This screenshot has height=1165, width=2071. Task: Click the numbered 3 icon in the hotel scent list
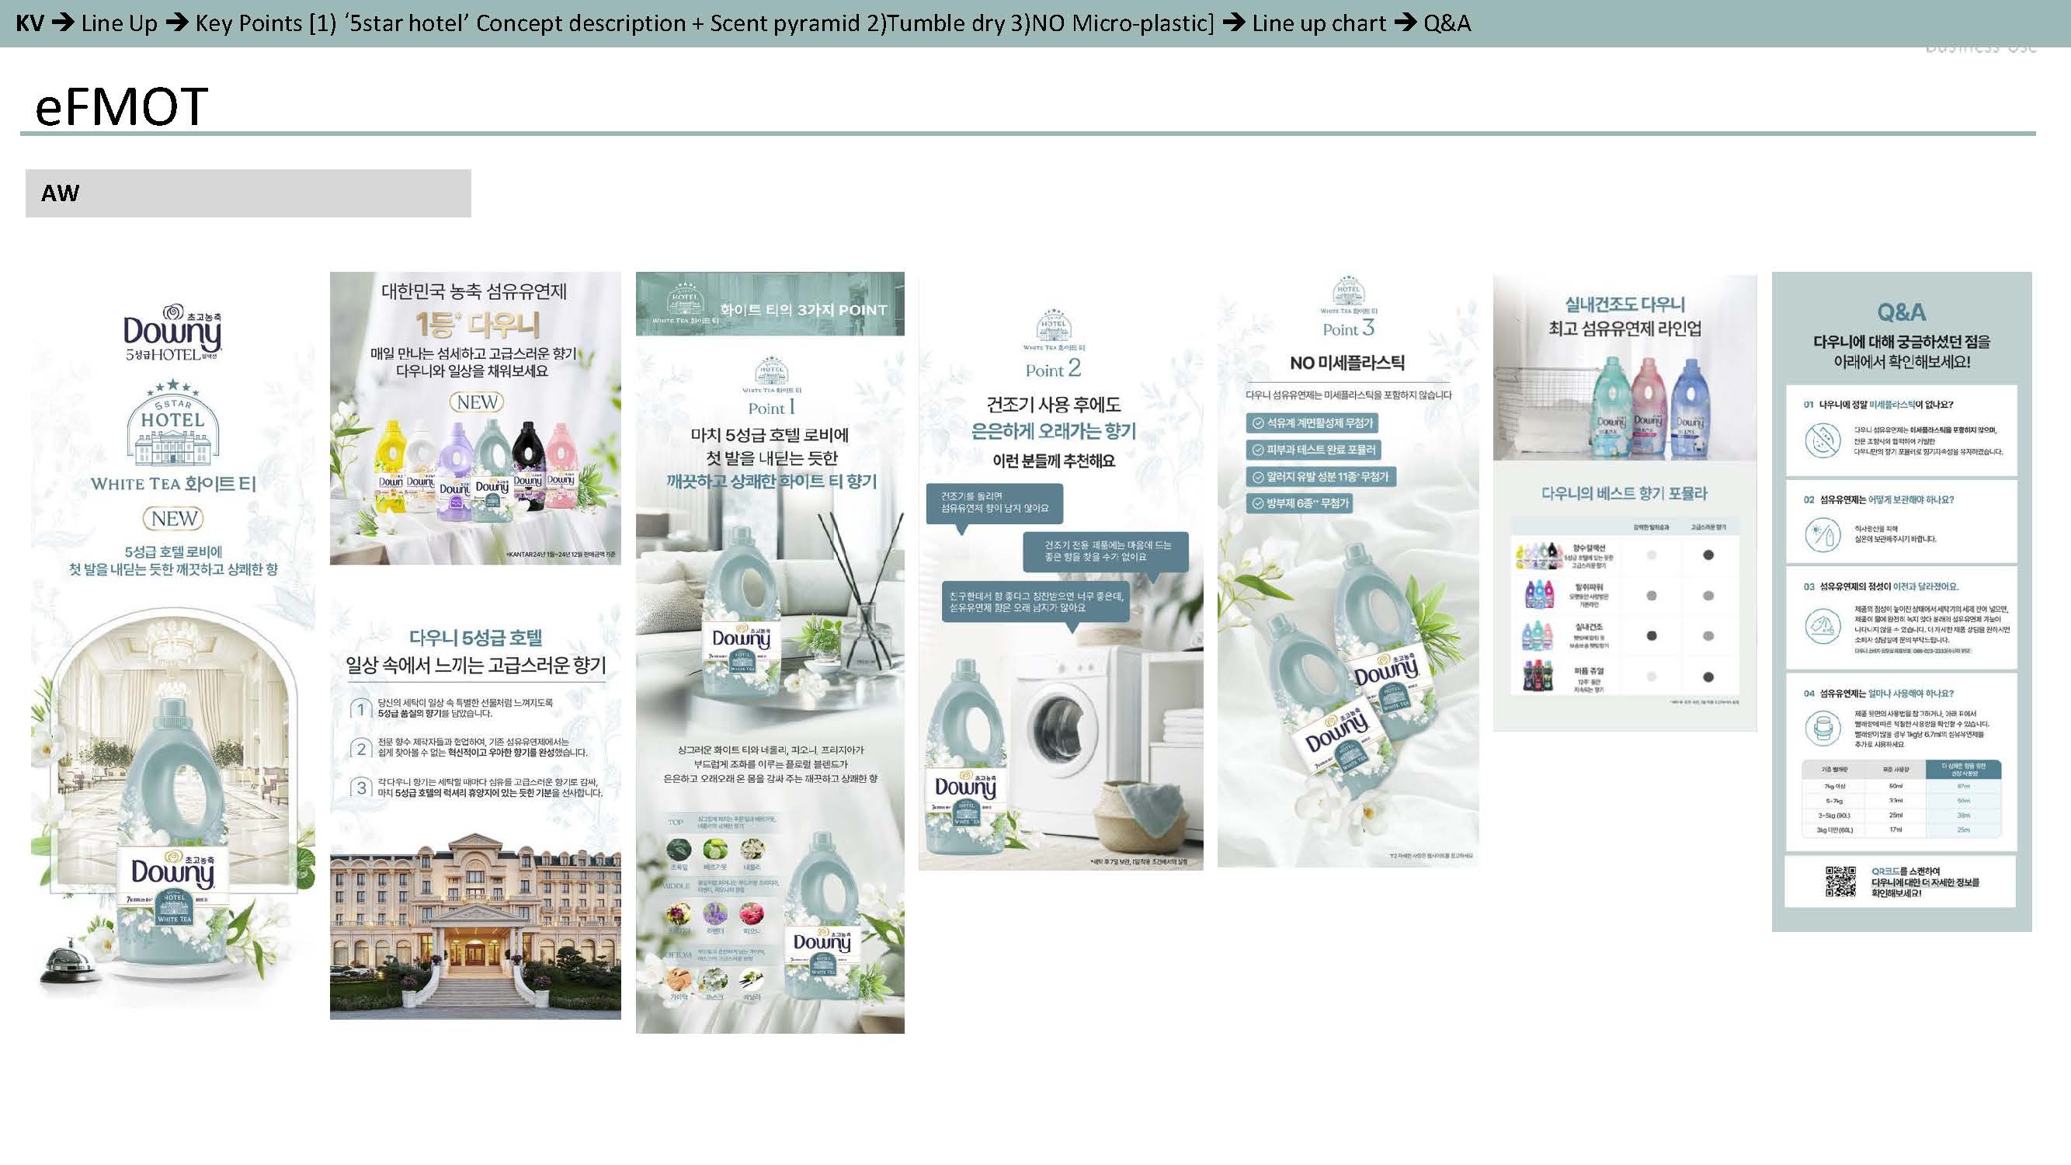[361, 787]
